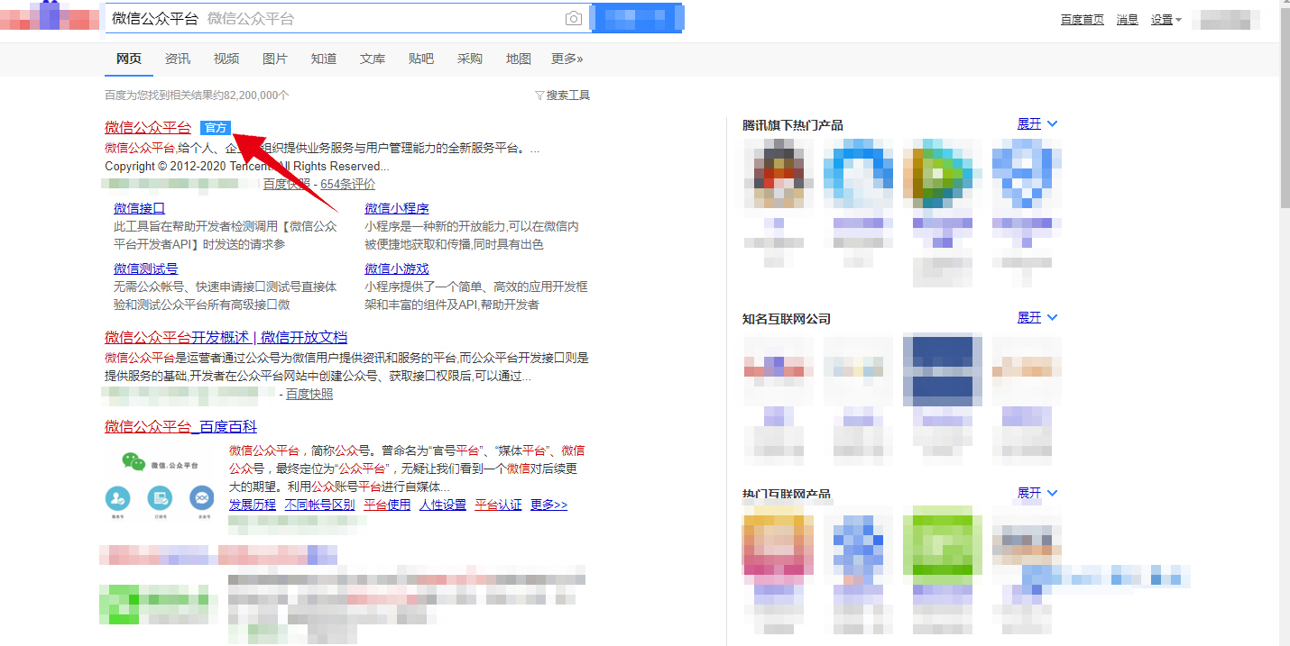Open the 更多» tab menu

567,59
